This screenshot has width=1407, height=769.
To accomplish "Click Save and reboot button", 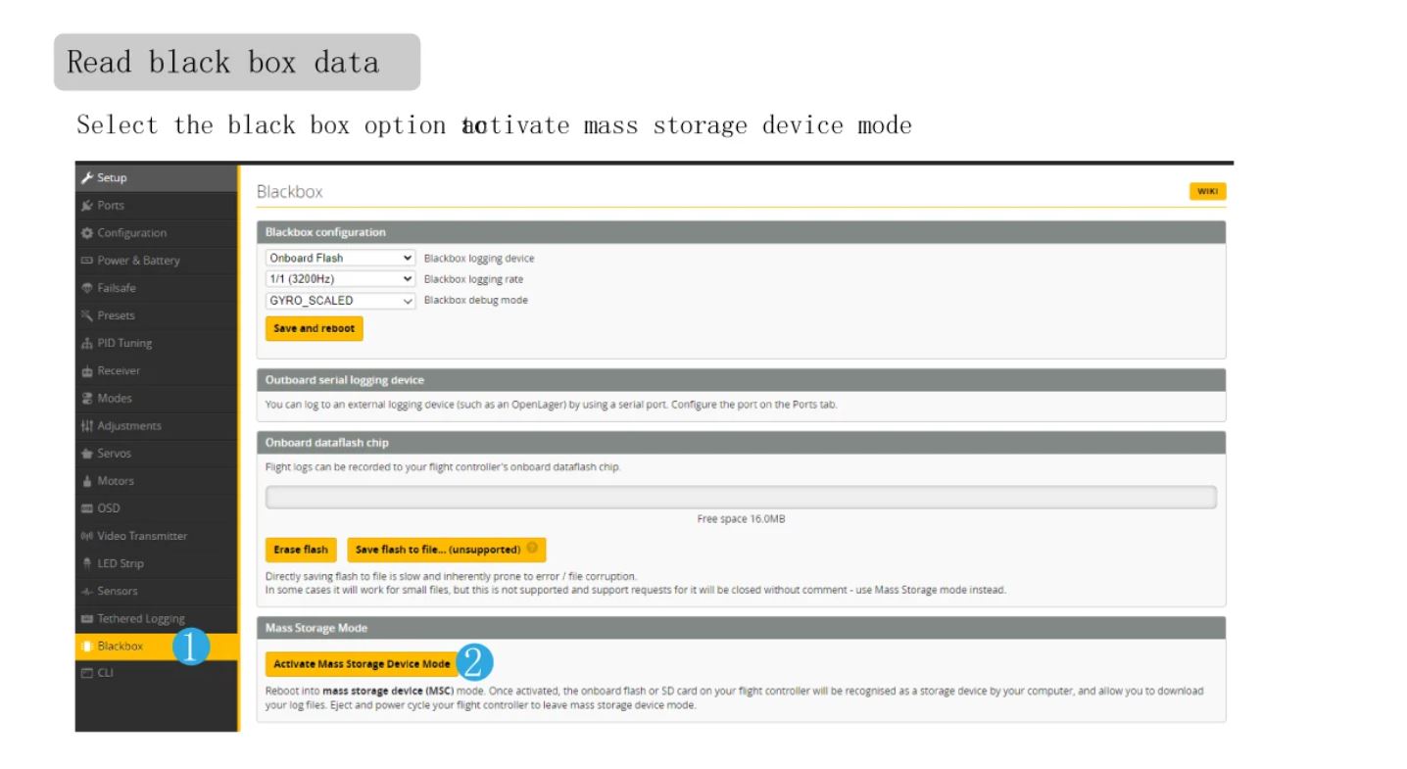I will [315, 328].
